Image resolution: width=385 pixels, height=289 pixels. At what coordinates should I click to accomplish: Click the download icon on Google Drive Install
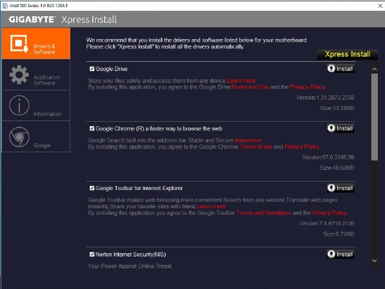pyautogui.click(x=331, y=68)
